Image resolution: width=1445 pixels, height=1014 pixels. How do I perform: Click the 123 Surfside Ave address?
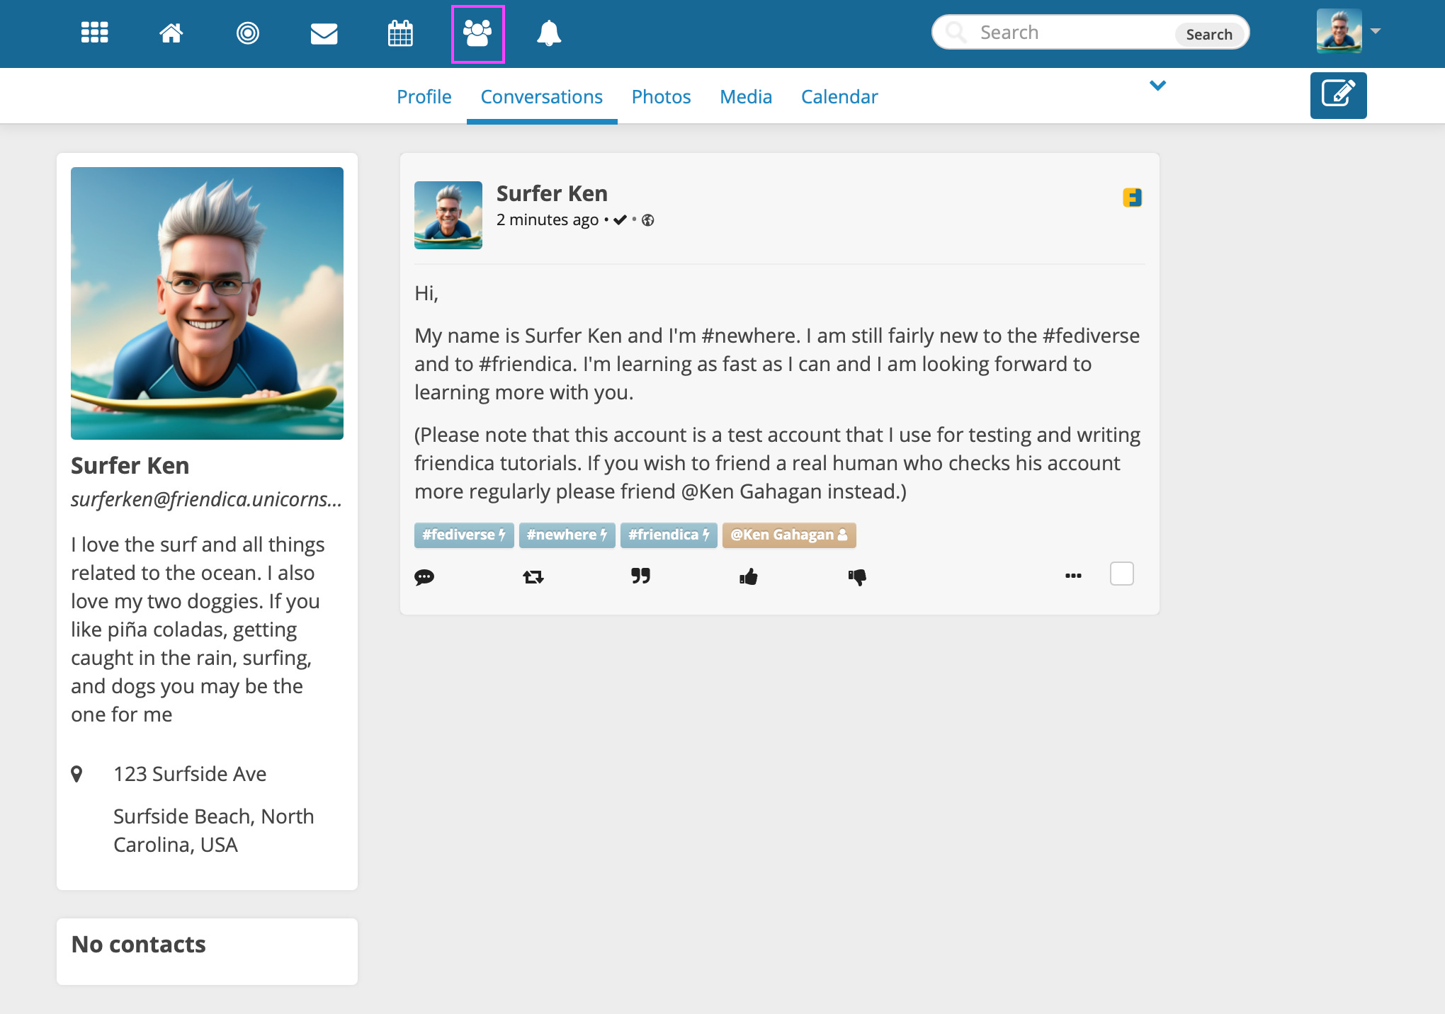[x=190, y=774]
